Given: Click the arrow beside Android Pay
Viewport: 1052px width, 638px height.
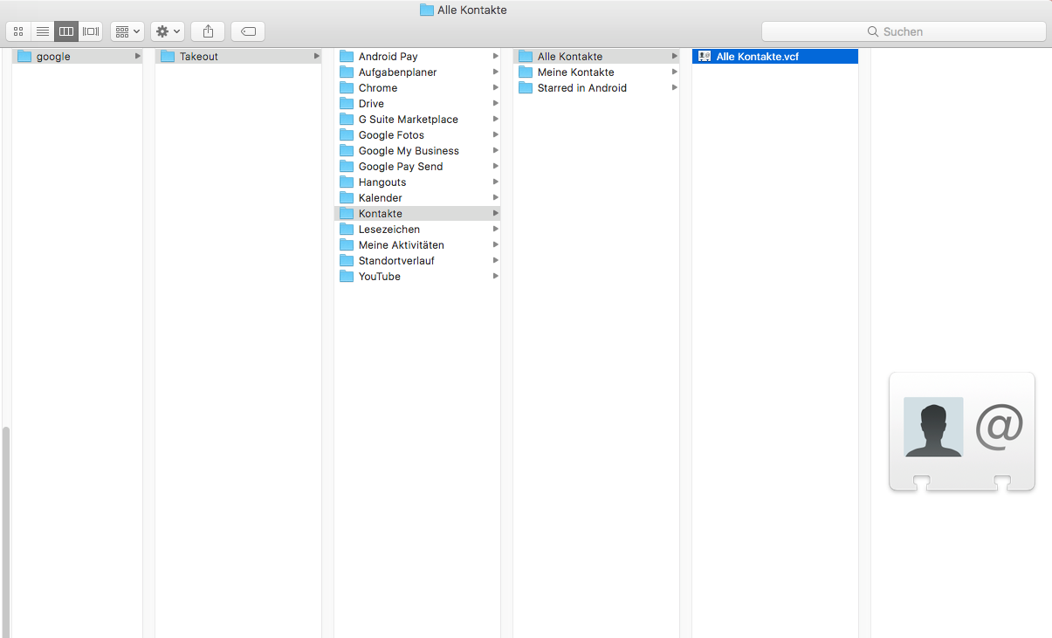Looking at the screenshot, I should click(x=495, y=56).
